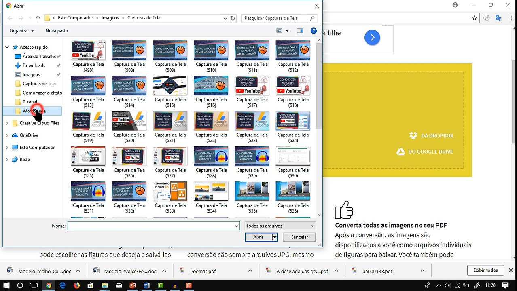The height and width of the screenshot is (291, 517).
Task: Open File Explorer from taskbar
Action: [x=104, y=285]
